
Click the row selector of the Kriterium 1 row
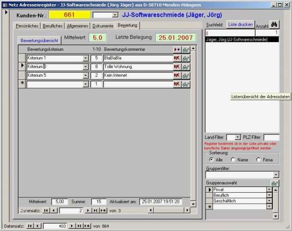pos(22,58)
